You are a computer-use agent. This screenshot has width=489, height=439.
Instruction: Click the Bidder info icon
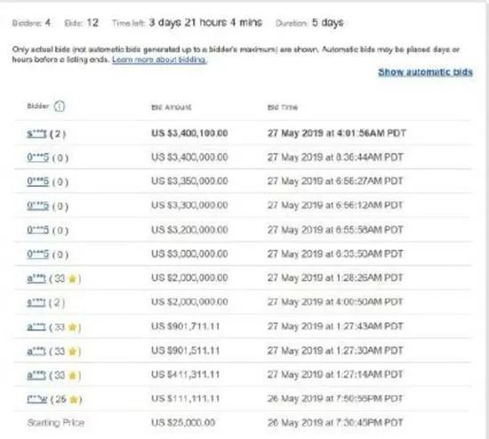tap(60, 107)
